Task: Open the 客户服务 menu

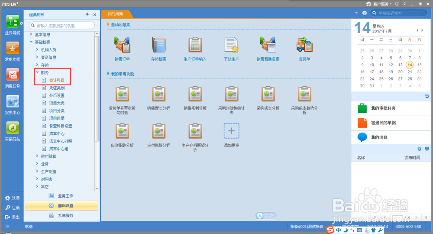Action: coord(379,4)
